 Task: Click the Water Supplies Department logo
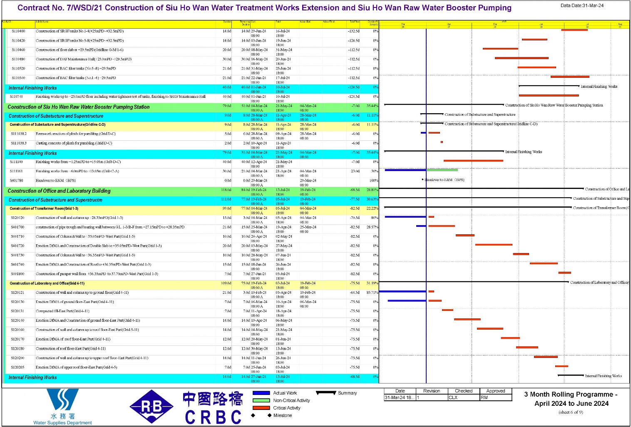coord(62,407)
